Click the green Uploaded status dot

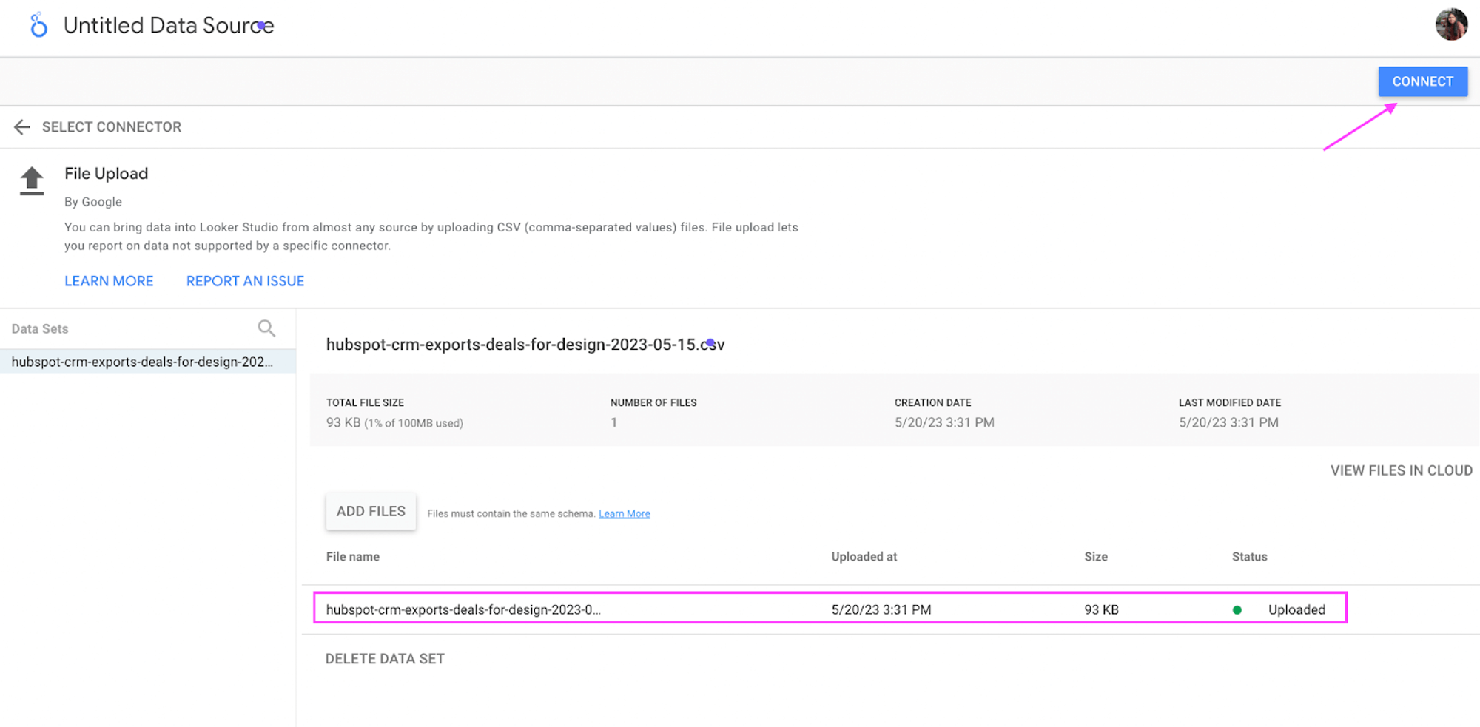click(1237, 610)
